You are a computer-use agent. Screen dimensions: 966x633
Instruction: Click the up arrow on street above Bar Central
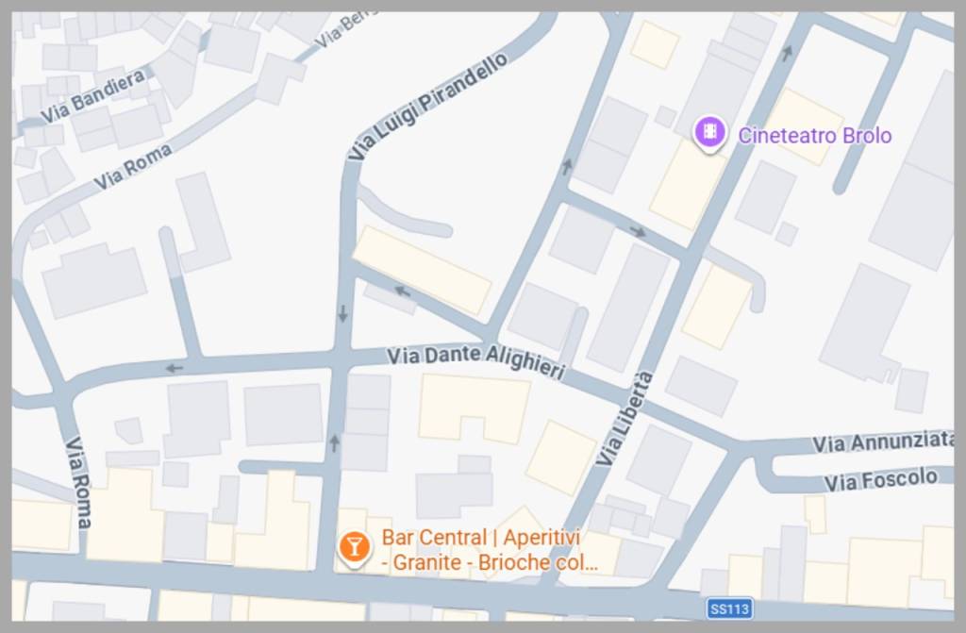[335, 442]
